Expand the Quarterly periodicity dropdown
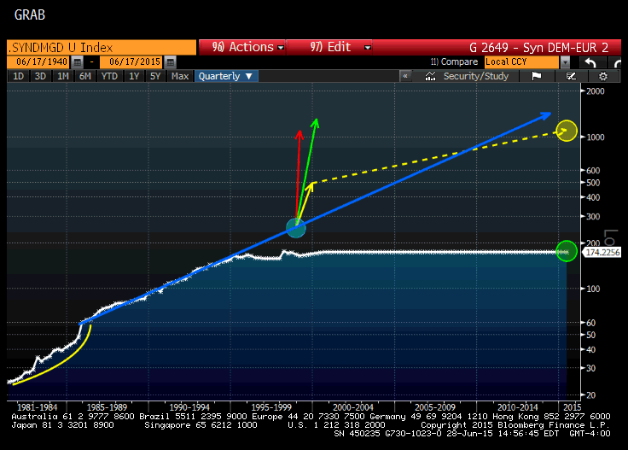This screenshot has height=450, width=628. tap(226, 76)
